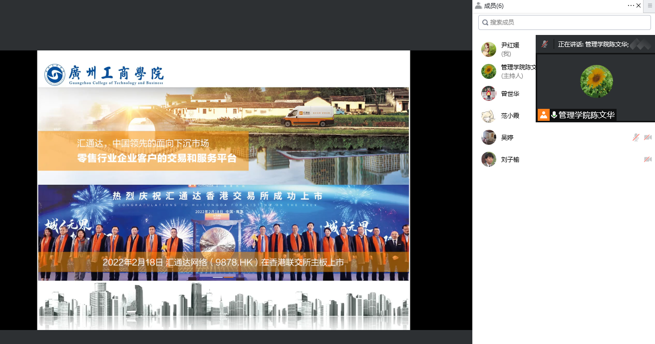Toggle the muted microphone icon in speaker window
655x344 pixels.
[x=545, y=44]
